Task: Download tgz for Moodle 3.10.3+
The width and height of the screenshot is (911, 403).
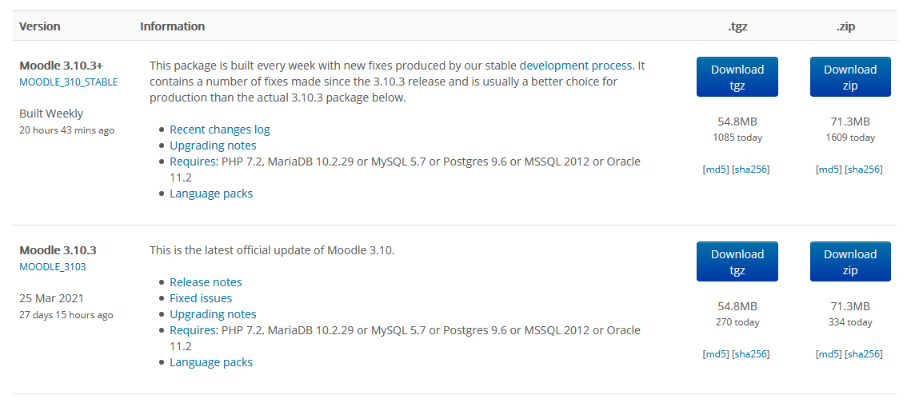Action: pyautogui.click(x=737, y=78)
